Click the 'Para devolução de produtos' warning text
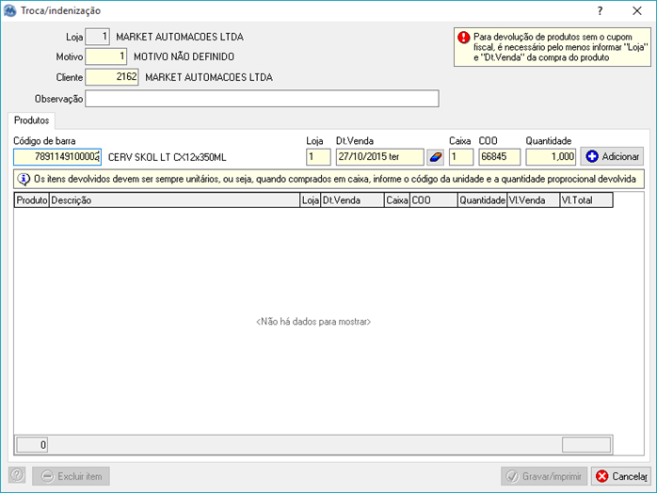The height and width of the screenshot is (493, 657). tap(561, 47)
